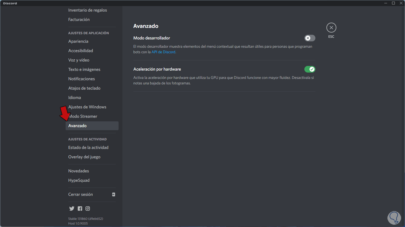Open Atajos de teclado settings

84,88
